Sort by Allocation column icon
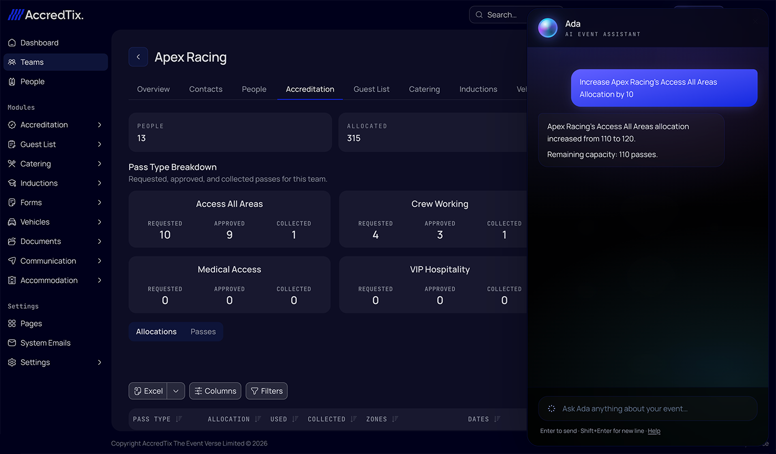Image resolution: width=776 pixels, height=454 pixels. point(258,419)
